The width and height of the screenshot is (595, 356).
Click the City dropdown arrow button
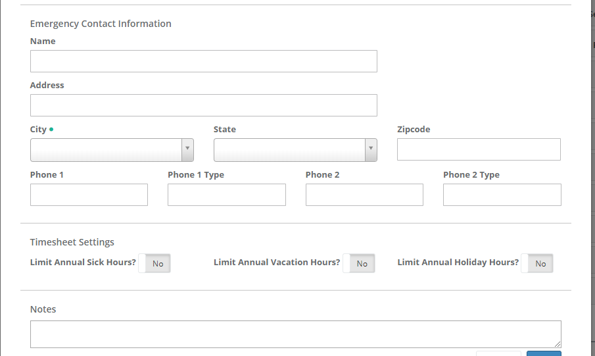click(x=187, y=149)
